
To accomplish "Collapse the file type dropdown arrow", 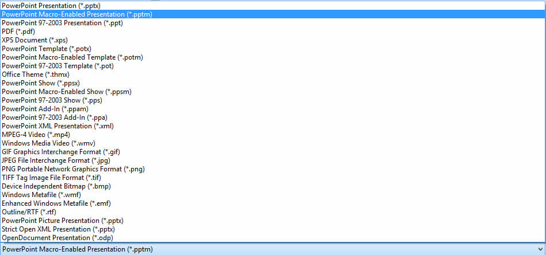I will 540,249.
